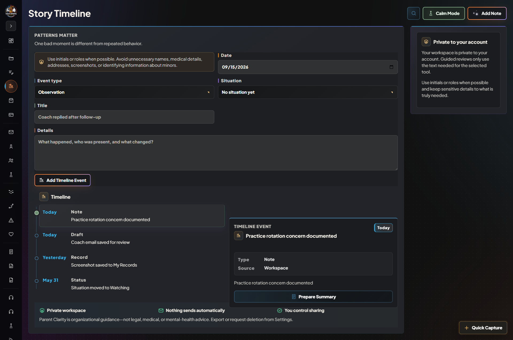513x340 pixels.
Task: Click the Story Timeline page heading
Action: [x=60, y=14]
